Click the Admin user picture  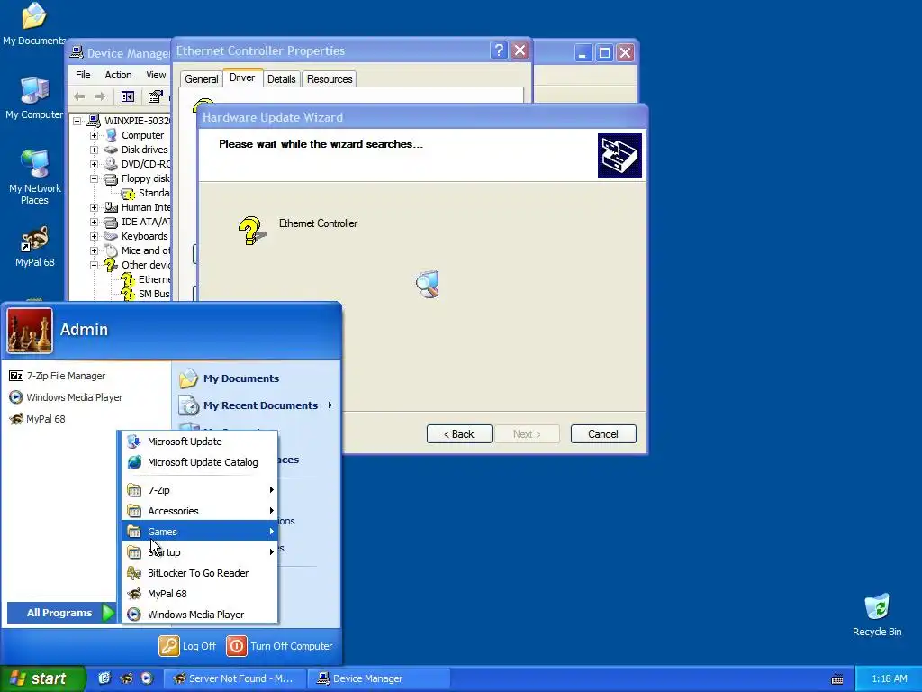point(30,330)
